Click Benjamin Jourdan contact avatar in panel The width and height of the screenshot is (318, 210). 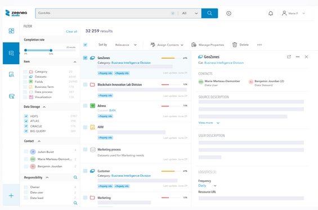[x=251, y=82]
